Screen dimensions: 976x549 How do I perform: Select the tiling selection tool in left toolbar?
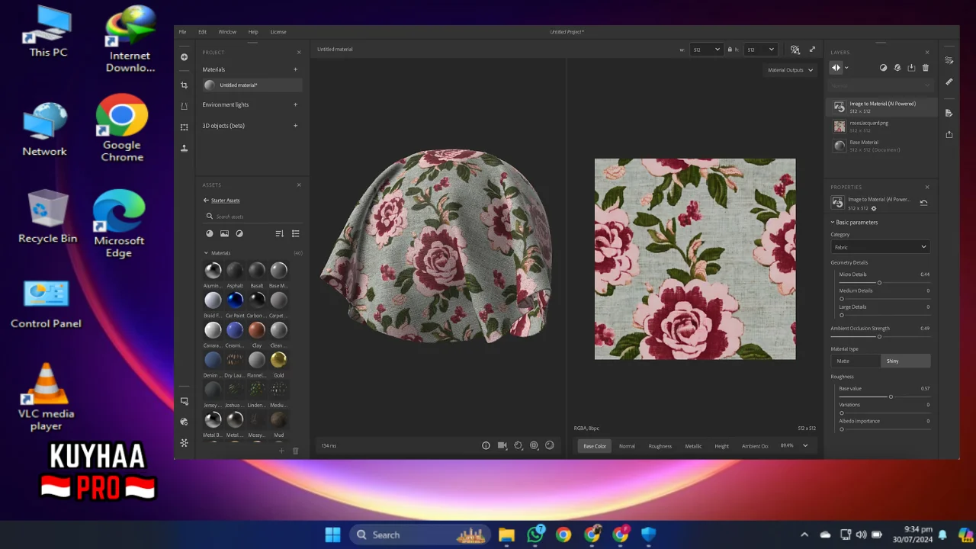pos(184,127)
